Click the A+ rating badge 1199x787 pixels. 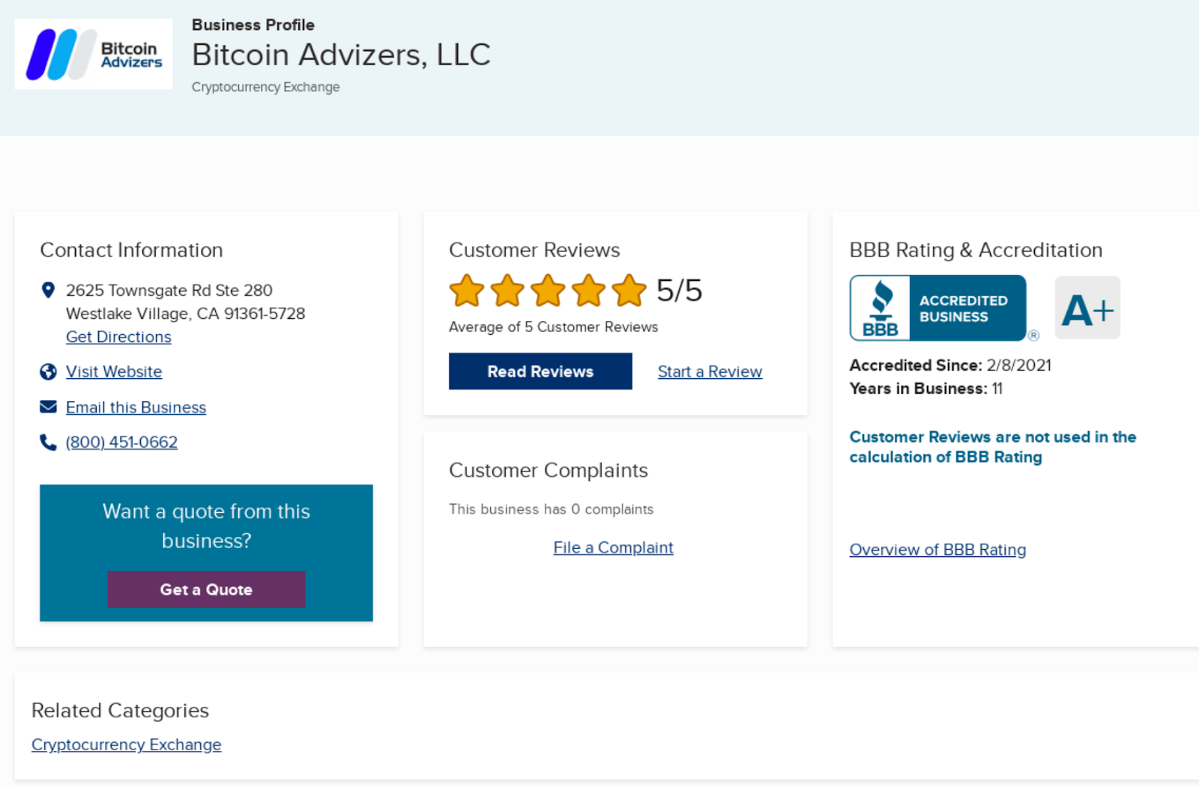coord(1087,308)
